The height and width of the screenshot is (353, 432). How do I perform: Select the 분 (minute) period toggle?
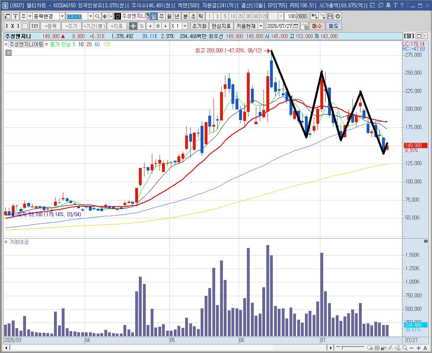pyautogui.click(x=185, y=17)
